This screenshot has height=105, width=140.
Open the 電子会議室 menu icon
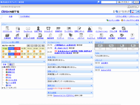[124, 28]
